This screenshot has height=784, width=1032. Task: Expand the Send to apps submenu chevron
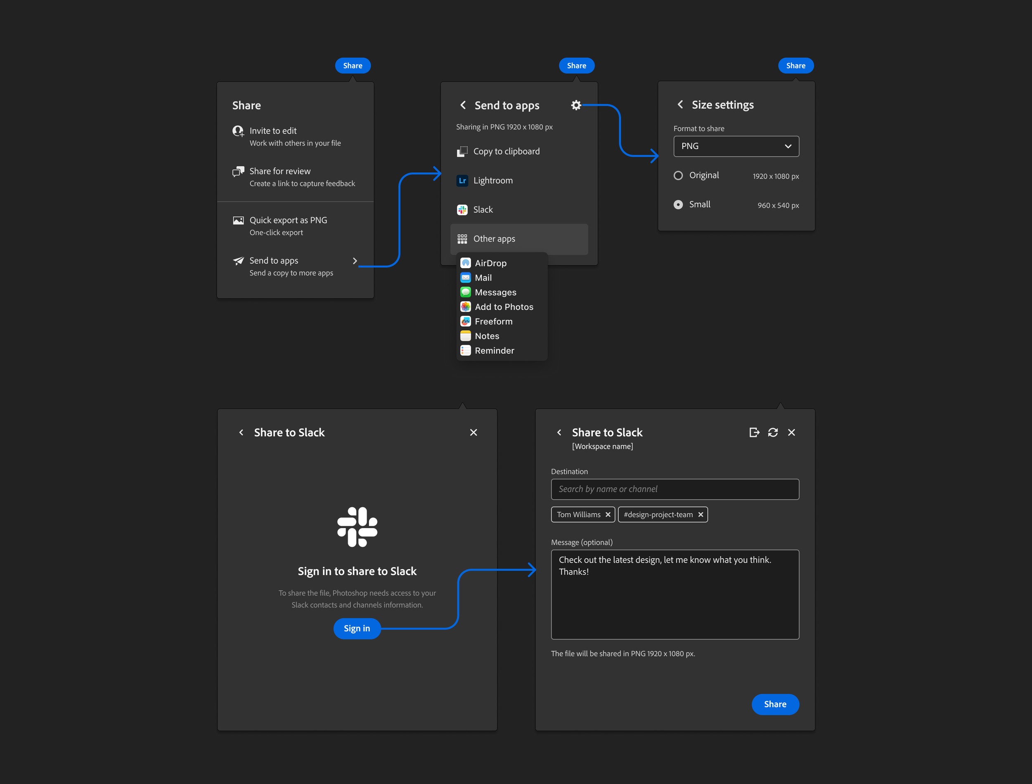355,261
